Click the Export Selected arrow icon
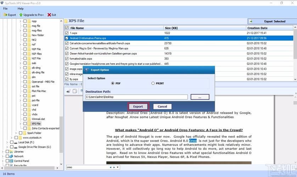297x177 pixels. click(251, 21)
